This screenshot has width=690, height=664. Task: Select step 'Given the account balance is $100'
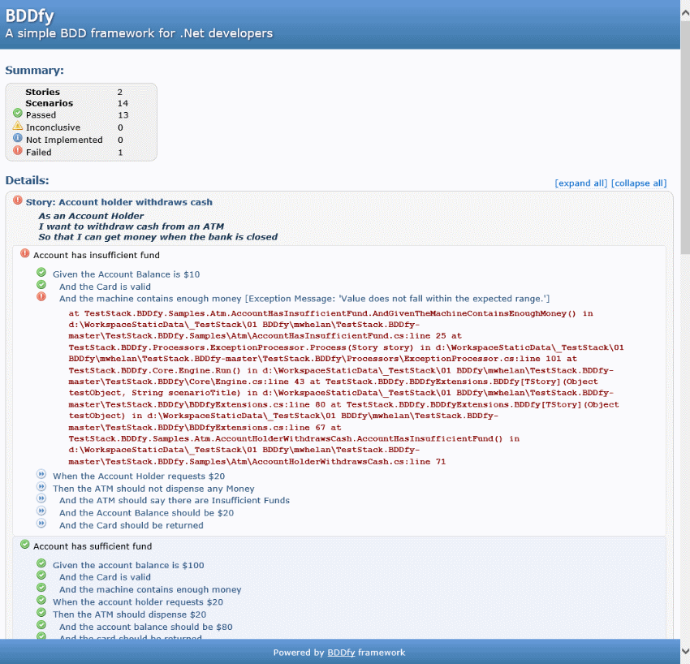pos(128,565)
